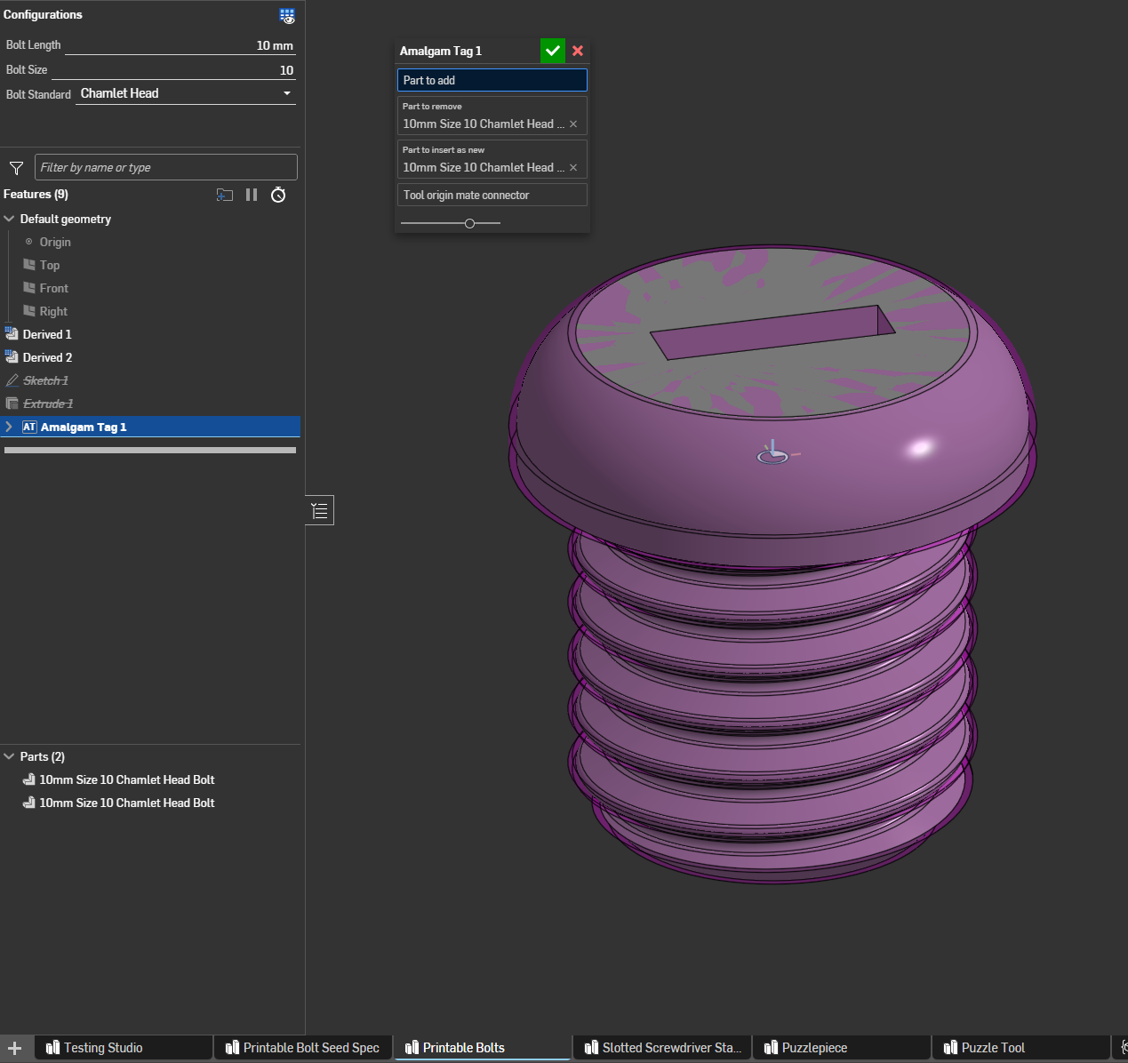Confirm Amalgam Tag 1 with green checkmark
1128x1063 pixels.
pyautogui.click(x=552, y=51)
